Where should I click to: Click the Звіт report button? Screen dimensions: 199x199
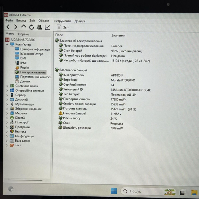point(63,28)
